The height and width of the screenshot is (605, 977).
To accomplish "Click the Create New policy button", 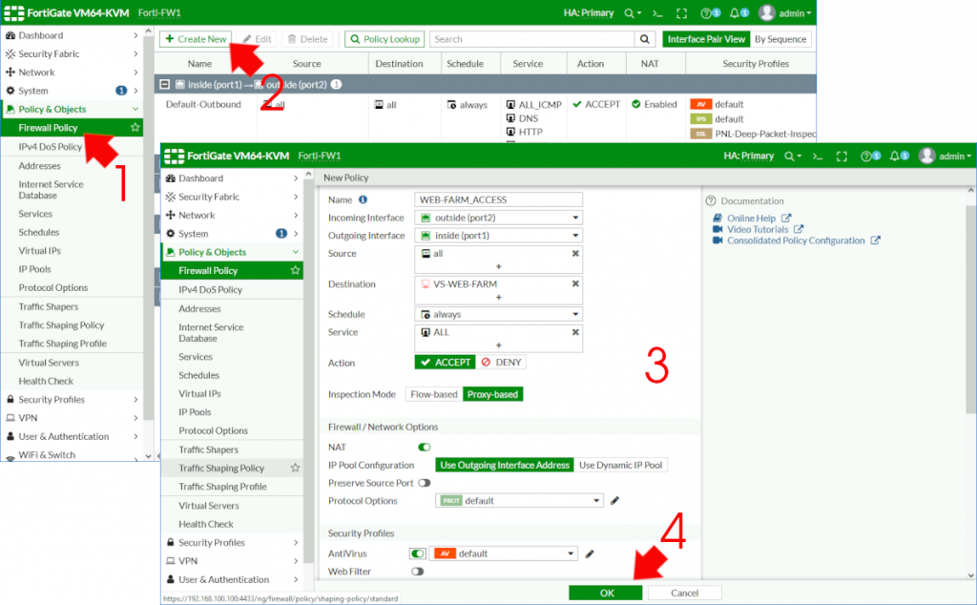I will (x=195, y=39).
